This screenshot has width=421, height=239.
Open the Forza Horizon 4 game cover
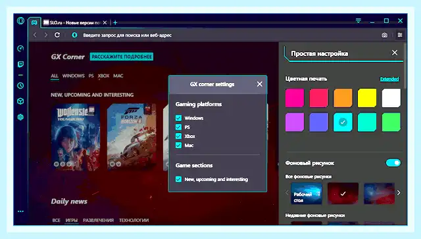pos(132,137)
